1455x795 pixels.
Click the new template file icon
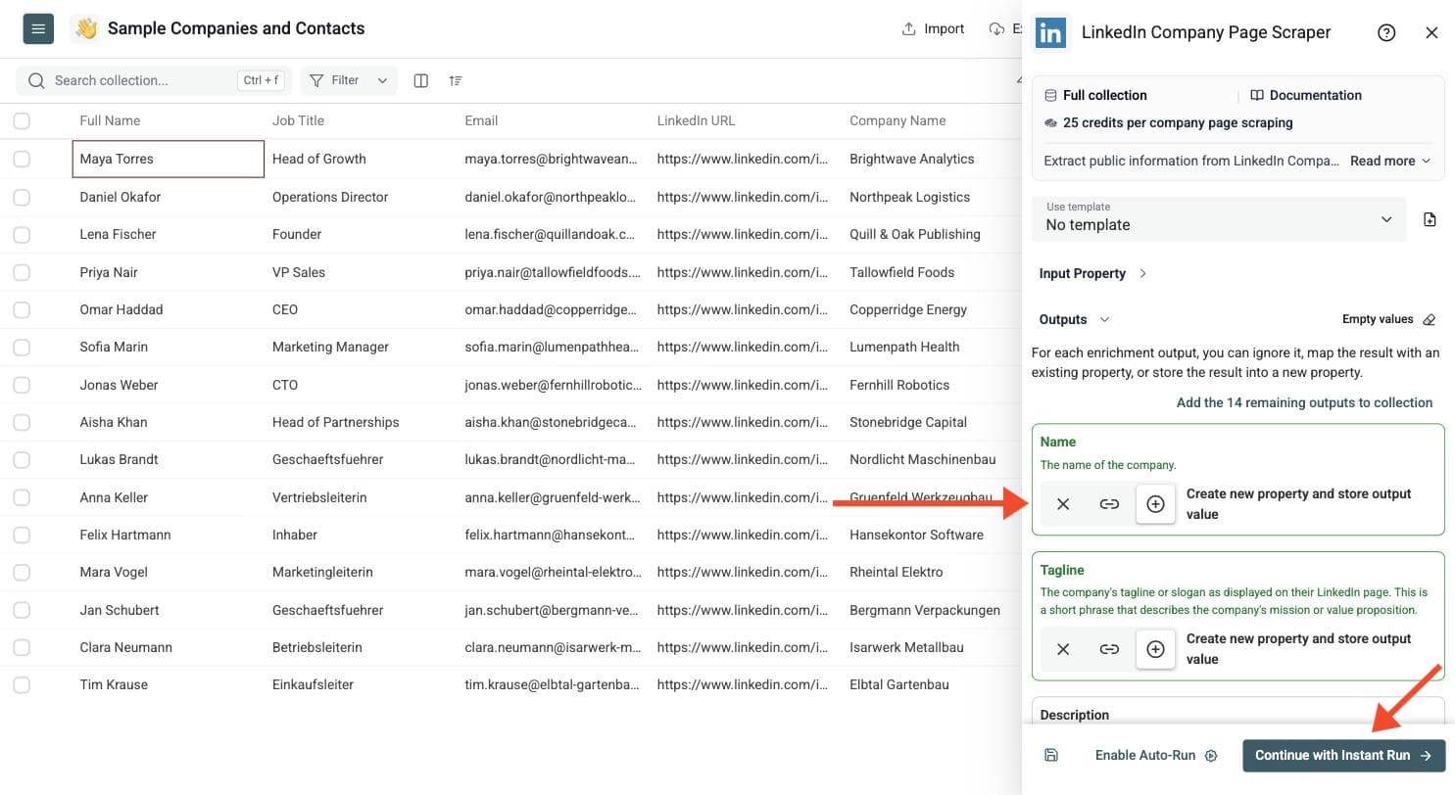[1430, 219]
